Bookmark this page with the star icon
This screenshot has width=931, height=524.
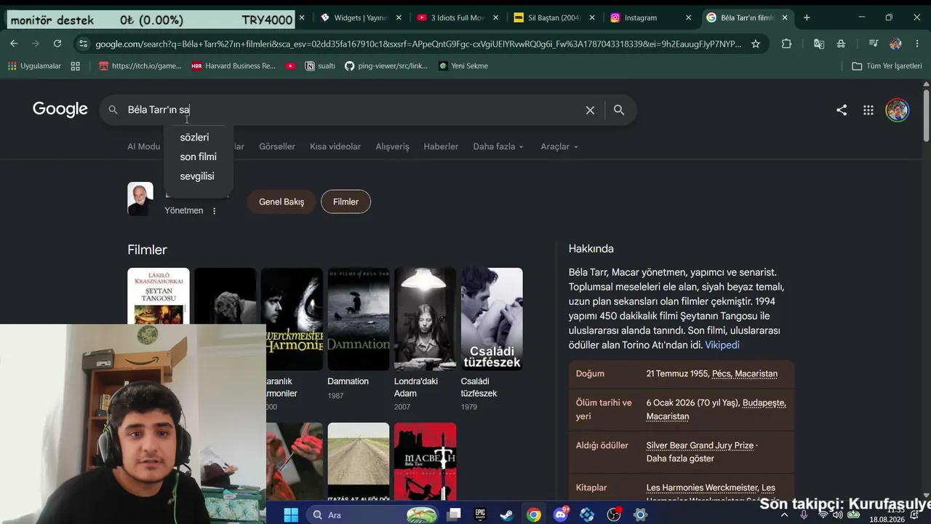click(756, 44)
